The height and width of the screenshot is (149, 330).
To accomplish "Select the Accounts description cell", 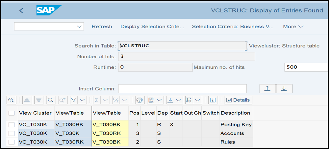I will click(x=236, y=134).
